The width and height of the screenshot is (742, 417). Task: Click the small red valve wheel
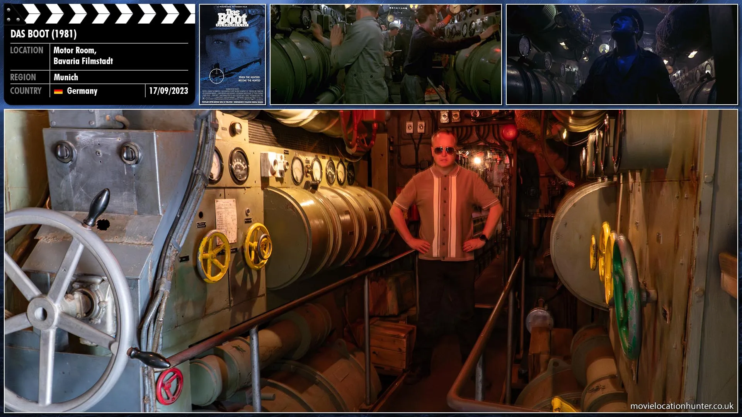click(x=170, y=386)
